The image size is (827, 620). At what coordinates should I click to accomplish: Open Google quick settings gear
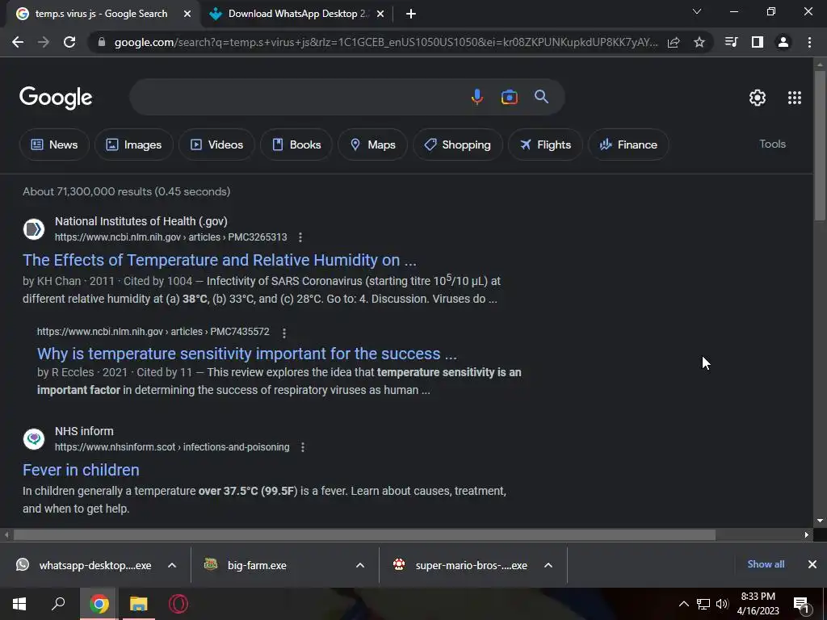(758, 98)
